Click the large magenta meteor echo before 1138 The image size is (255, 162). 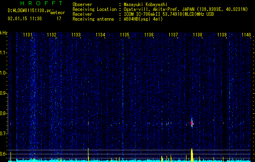click(192, 123)
